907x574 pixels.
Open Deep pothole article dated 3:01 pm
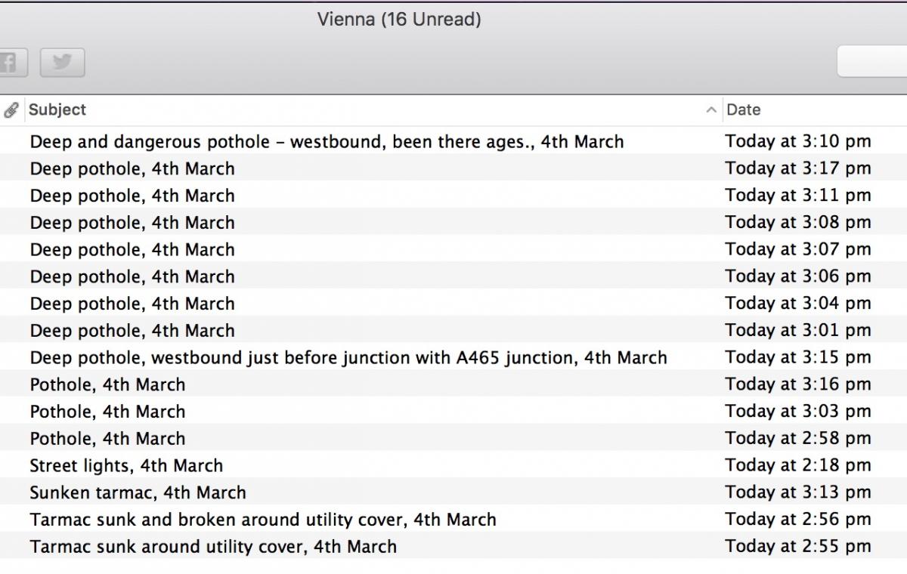point(132,331)
